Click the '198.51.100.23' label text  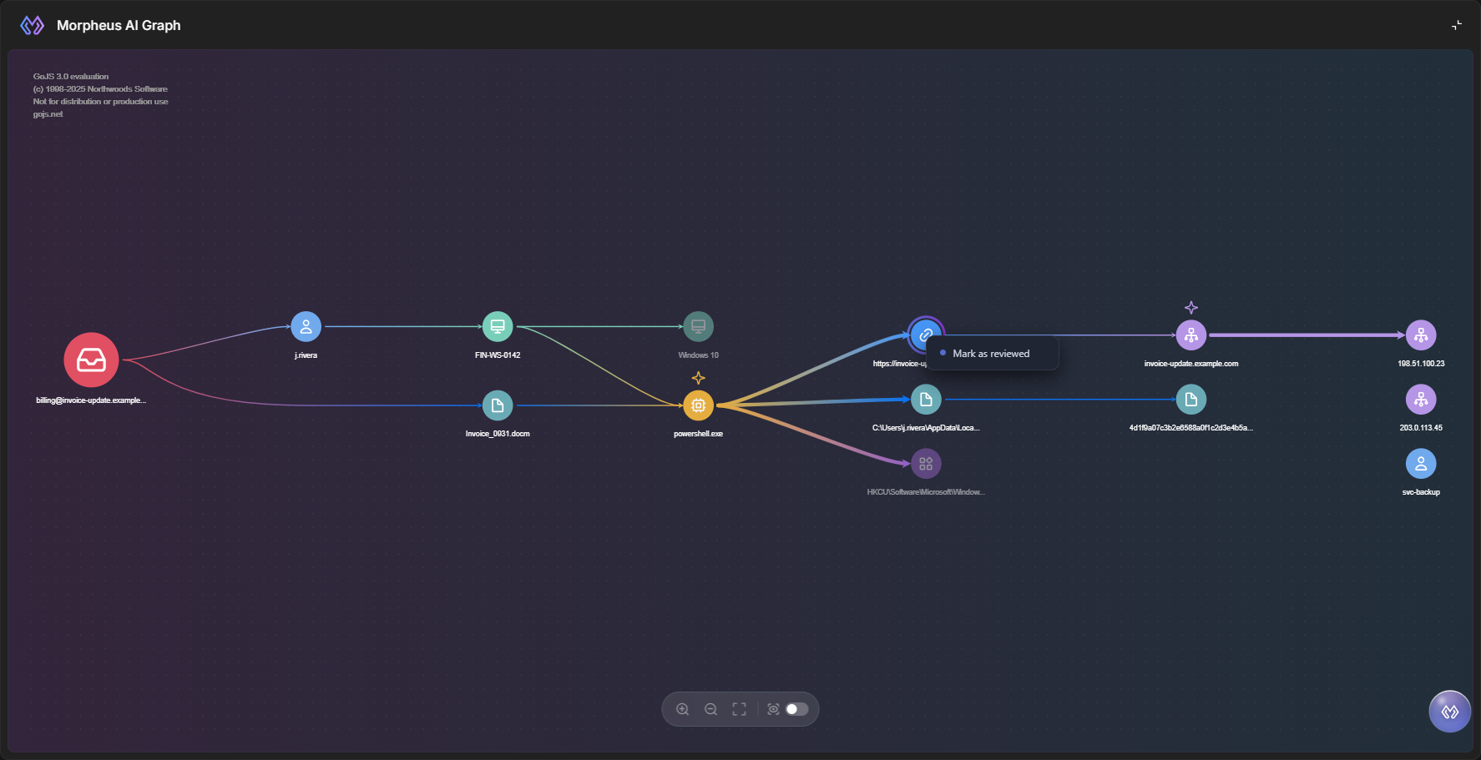tap(1421, 364)
